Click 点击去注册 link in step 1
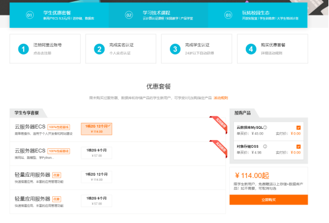 [42, 53]
